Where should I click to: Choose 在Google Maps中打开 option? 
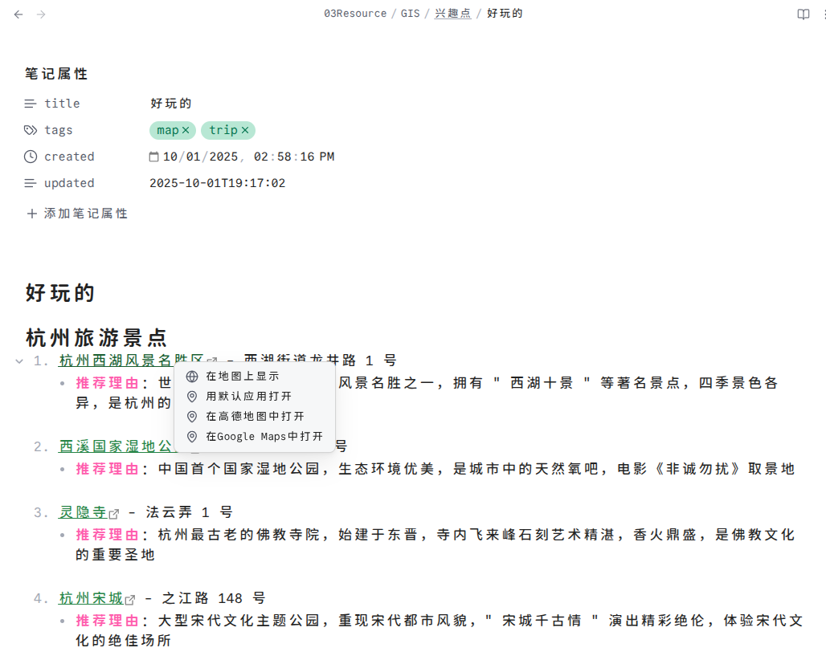pos(264,436)
